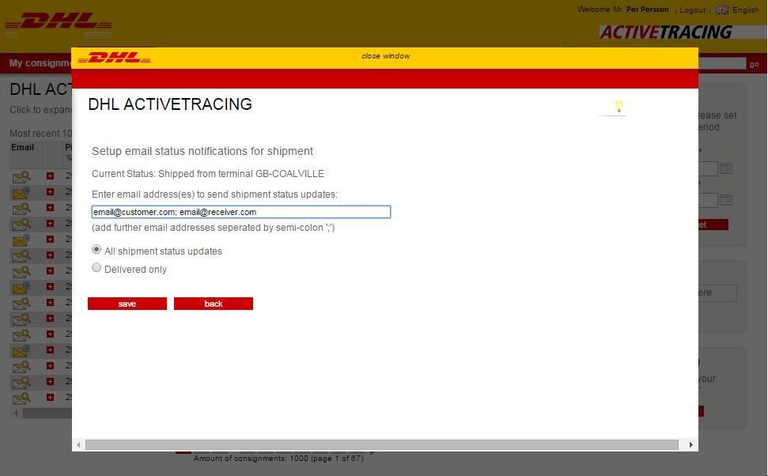
Task: Click the Current Status: Shipped from terminal GB-COALVILLE line
Action: pos(208,174)
